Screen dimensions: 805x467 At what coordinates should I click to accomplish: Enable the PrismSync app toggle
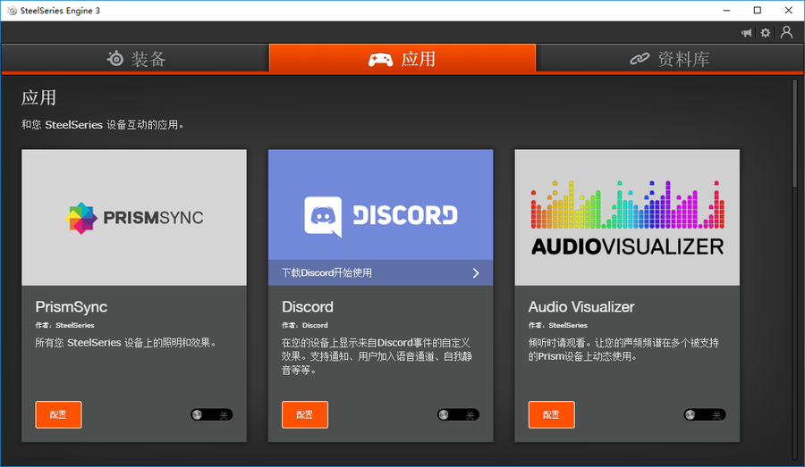tap(211, 414)
